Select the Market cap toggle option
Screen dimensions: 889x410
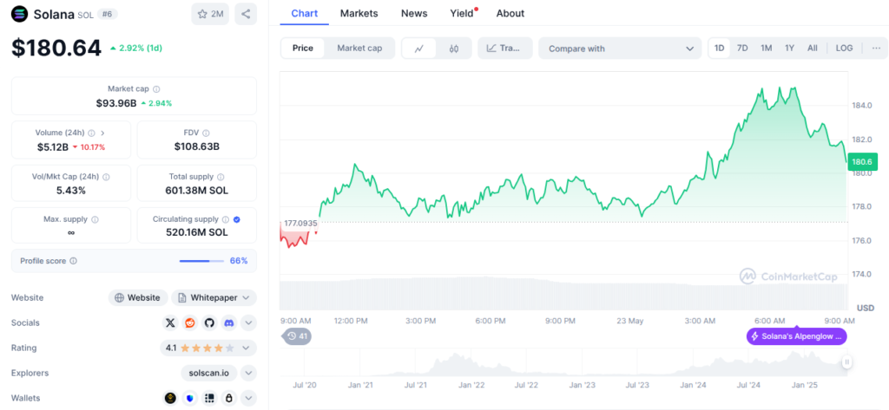(359, 49)
